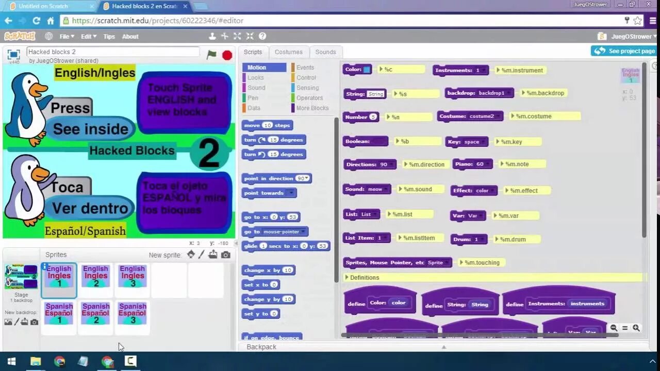Open point towards target dropdown
The width and height of the screenshot is (660, 371).
point(290,193)
